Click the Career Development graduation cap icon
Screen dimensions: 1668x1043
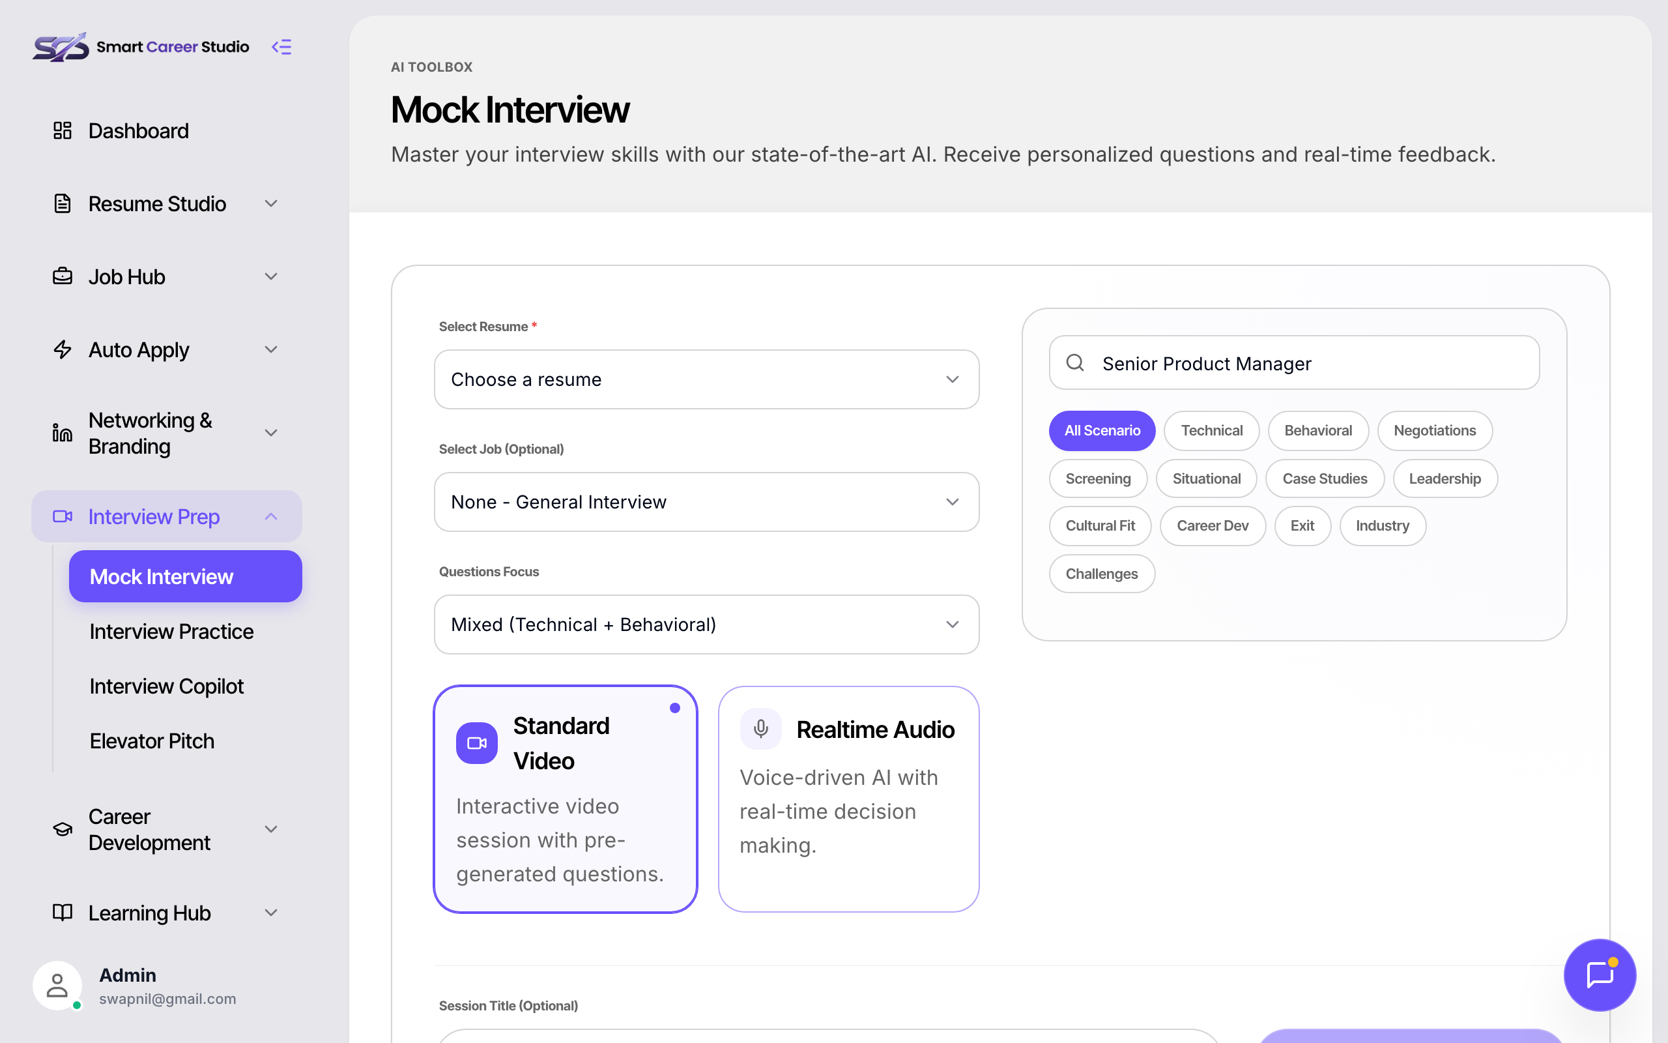click(63, 829)
